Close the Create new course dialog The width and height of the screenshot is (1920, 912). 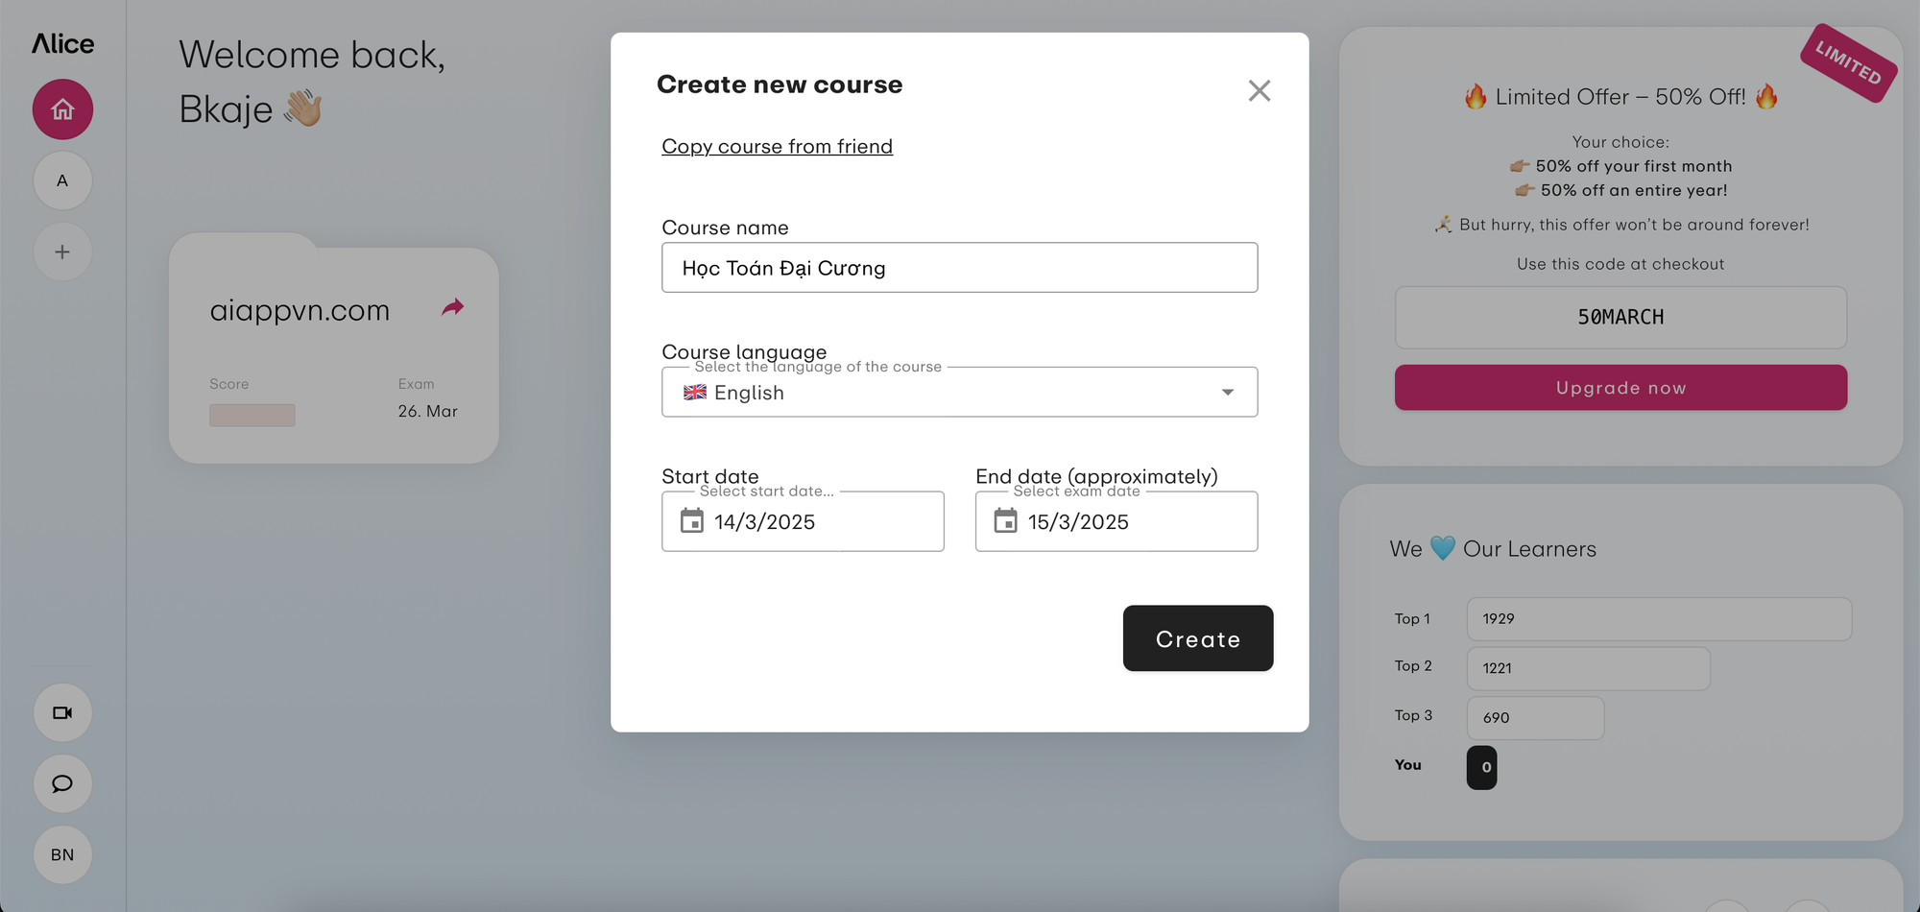click(x=1260, y=90)
